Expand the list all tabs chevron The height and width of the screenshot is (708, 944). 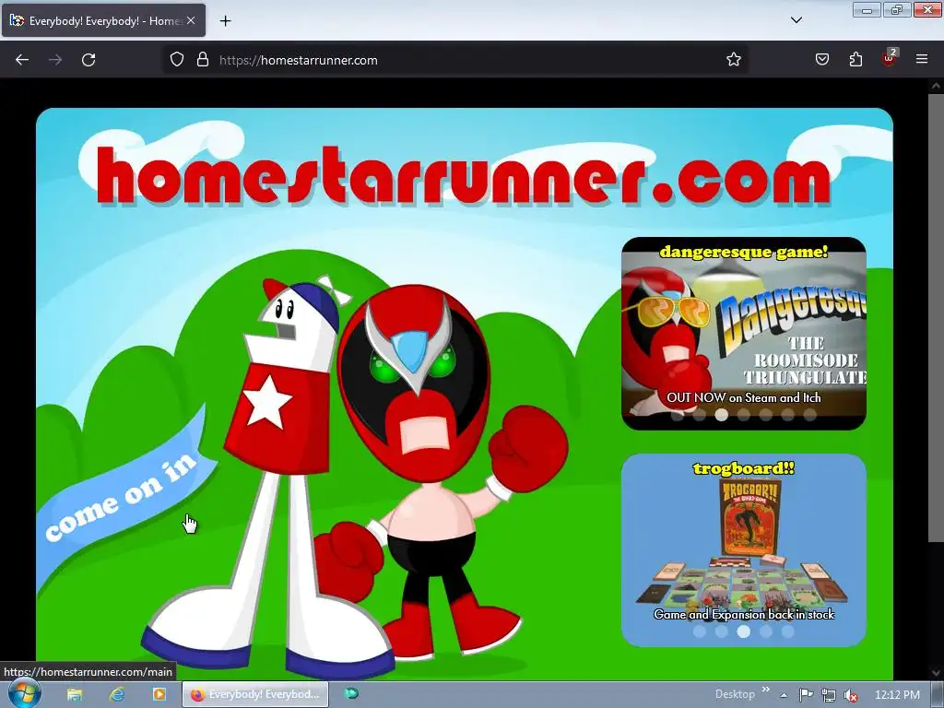pyautogui.click(x=796, y=20)
